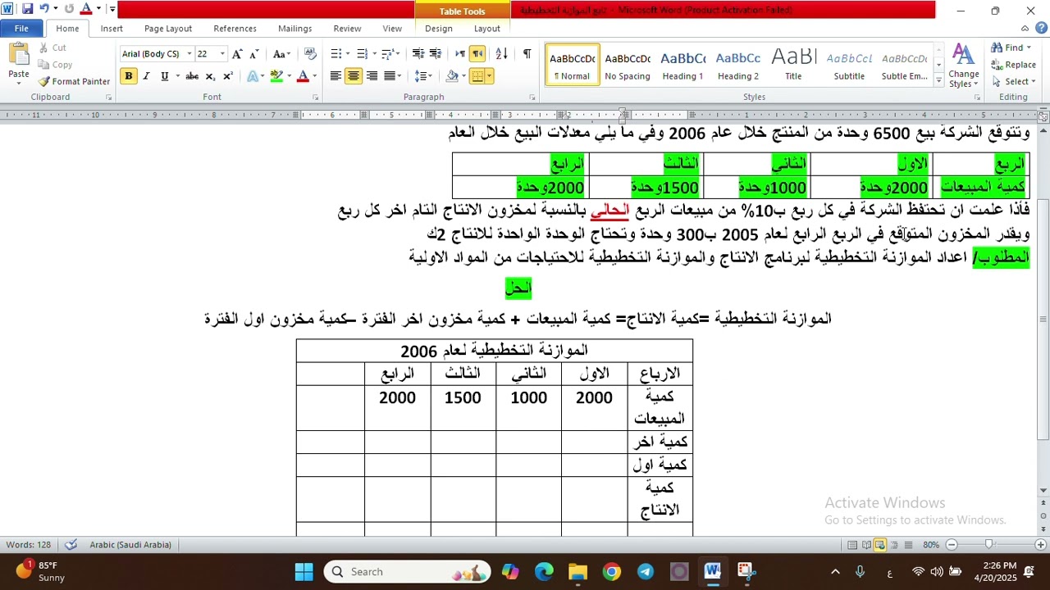The image size is (1050, 590).
Task: Click the Justify alignment icon
Action: (390, 76)
